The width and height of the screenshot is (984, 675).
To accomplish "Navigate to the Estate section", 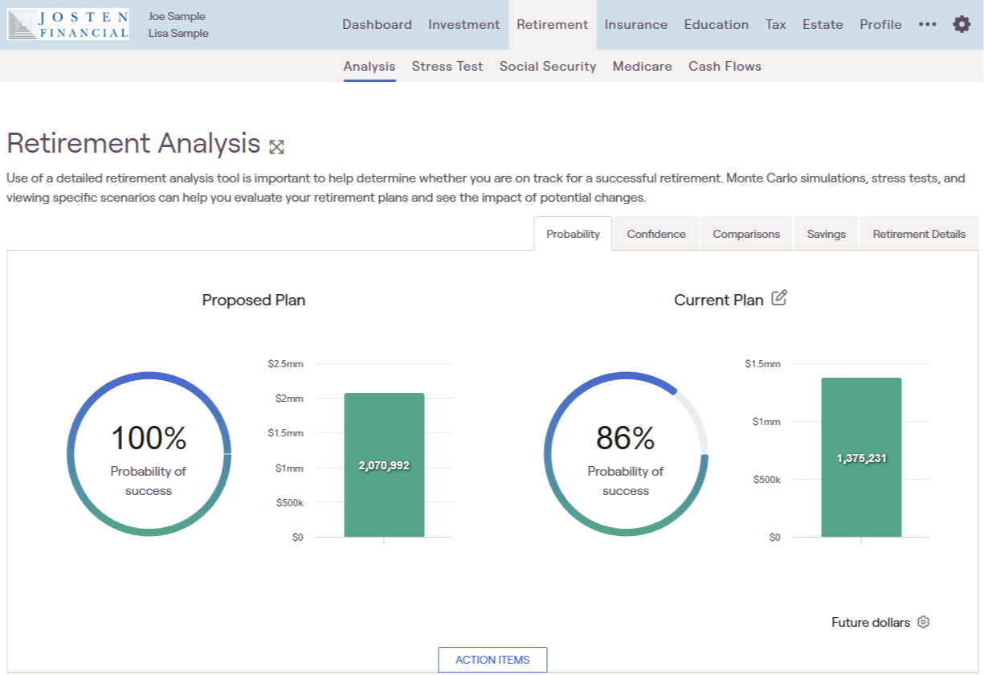I will coord(823,24).
